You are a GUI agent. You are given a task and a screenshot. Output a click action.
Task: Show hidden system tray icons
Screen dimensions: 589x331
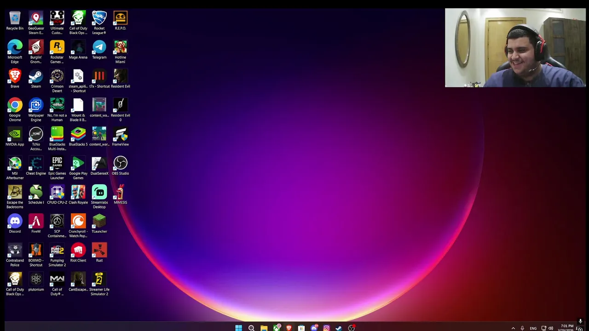click(x=513, y=328)
